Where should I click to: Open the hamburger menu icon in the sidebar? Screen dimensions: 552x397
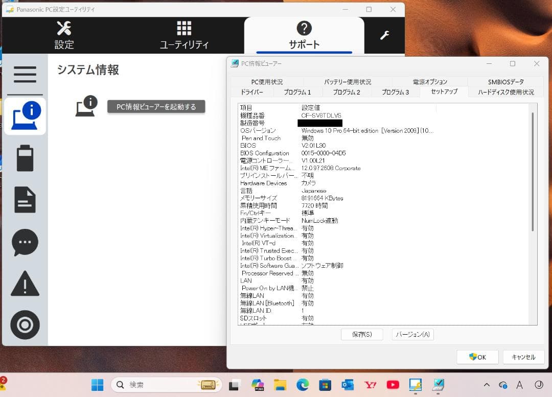tap(25, 75)
